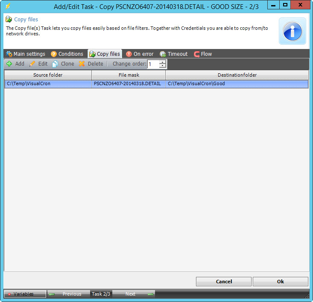Switch to the Flow tab
Viewport: 313px width, 302px height.
(203, 54)
